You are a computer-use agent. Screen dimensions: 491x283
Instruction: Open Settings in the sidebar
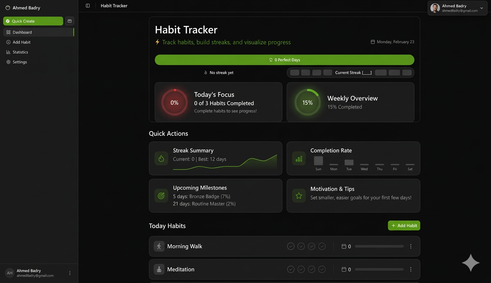[x=39, y=62]
